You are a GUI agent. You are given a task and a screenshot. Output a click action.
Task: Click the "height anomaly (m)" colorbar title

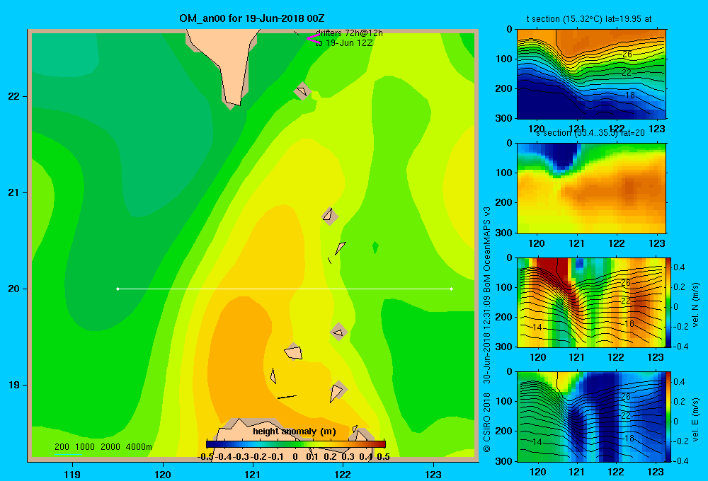click(x=295, y=431)
